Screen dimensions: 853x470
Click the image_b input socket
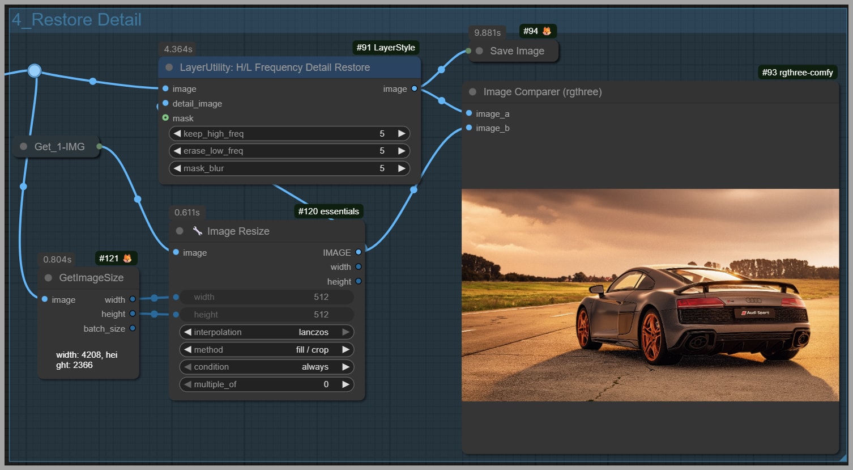pos(469,128)
